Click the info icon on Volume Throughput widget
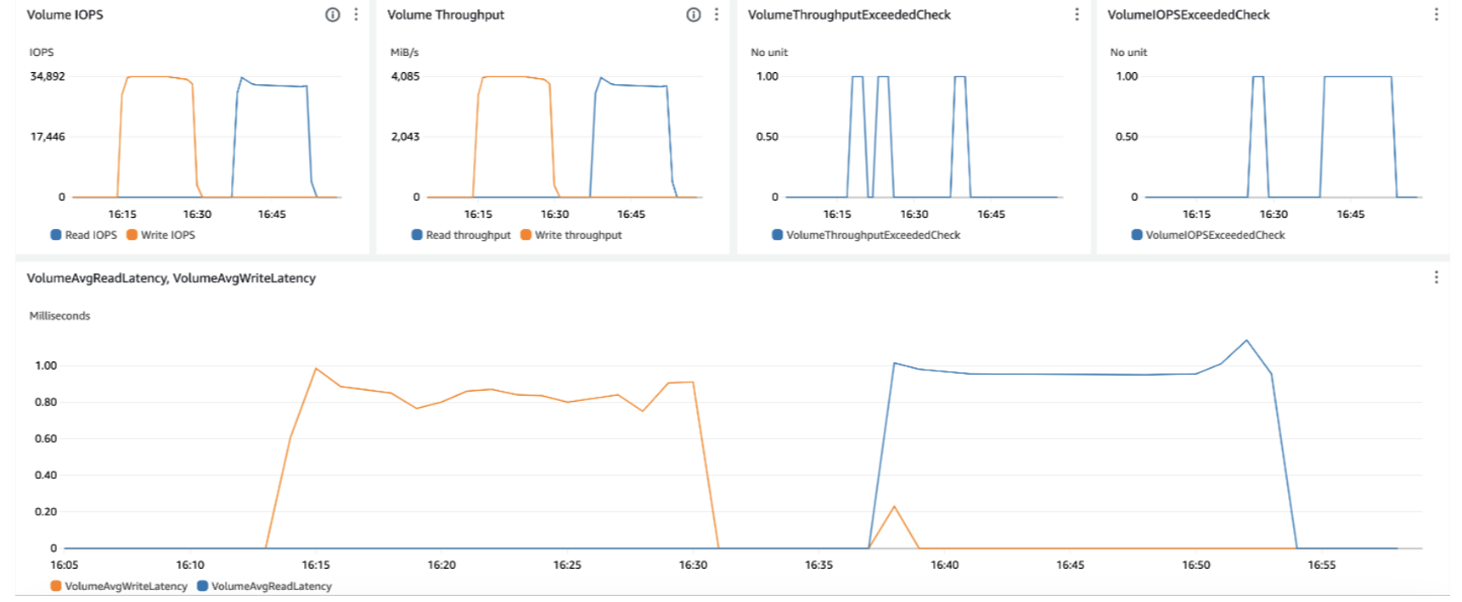Image resolution: width=1462 pixels, height=602 pixels. coord(694,14)
